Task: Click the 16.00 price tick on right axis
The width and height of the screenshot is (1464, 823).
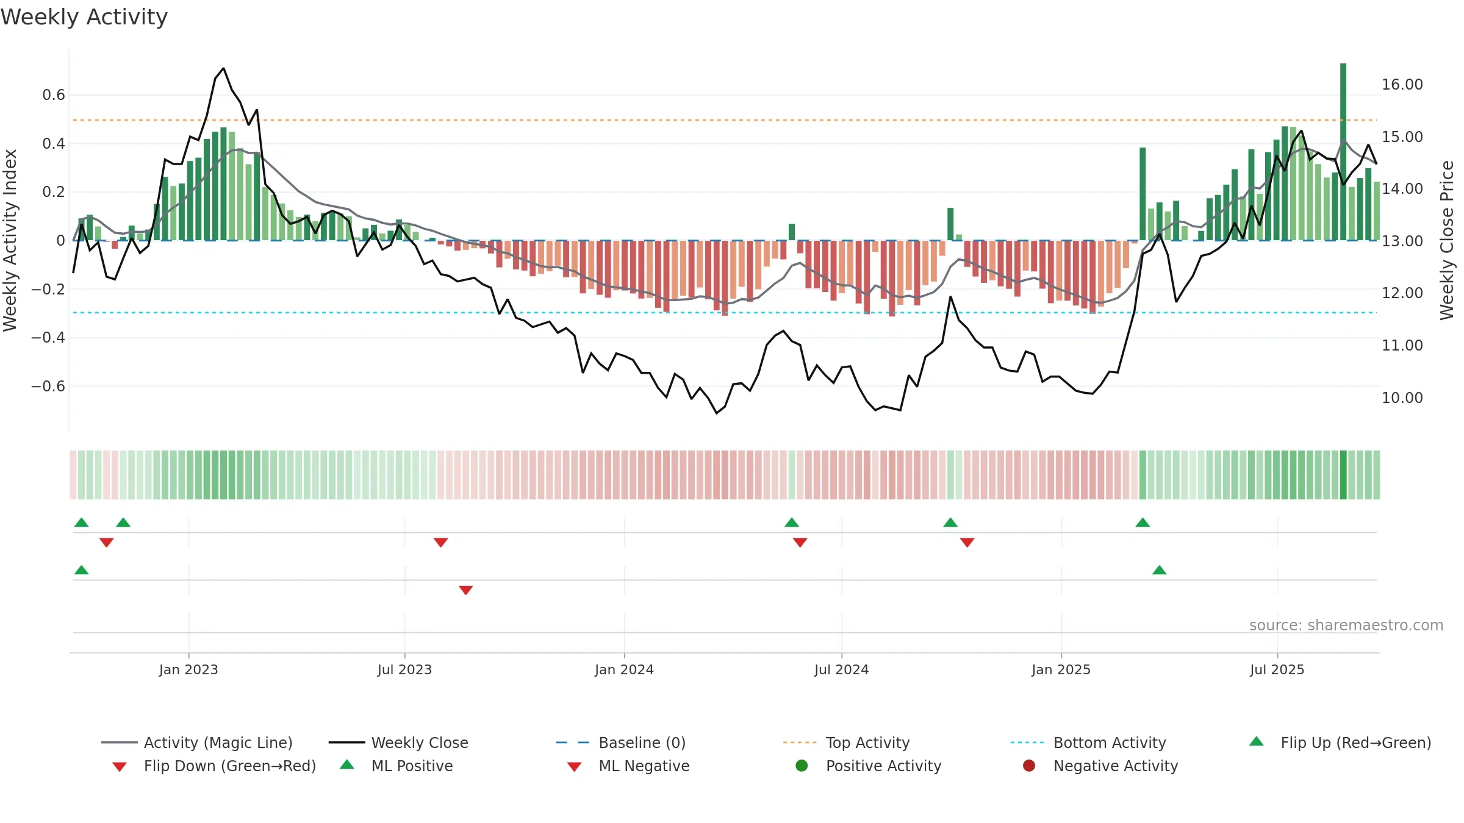Action: pyautogui.click(x=1402, y=85)
